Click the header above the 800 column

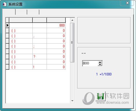56,20
